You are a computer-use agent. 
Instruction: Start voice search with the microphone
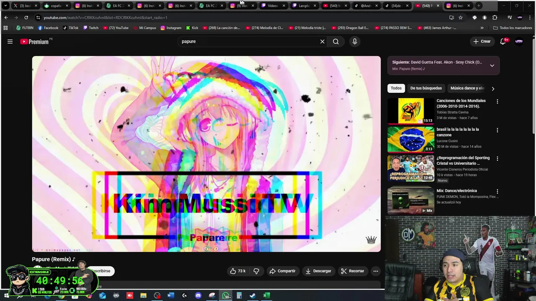pyautogui.click(x=355, y=41)
